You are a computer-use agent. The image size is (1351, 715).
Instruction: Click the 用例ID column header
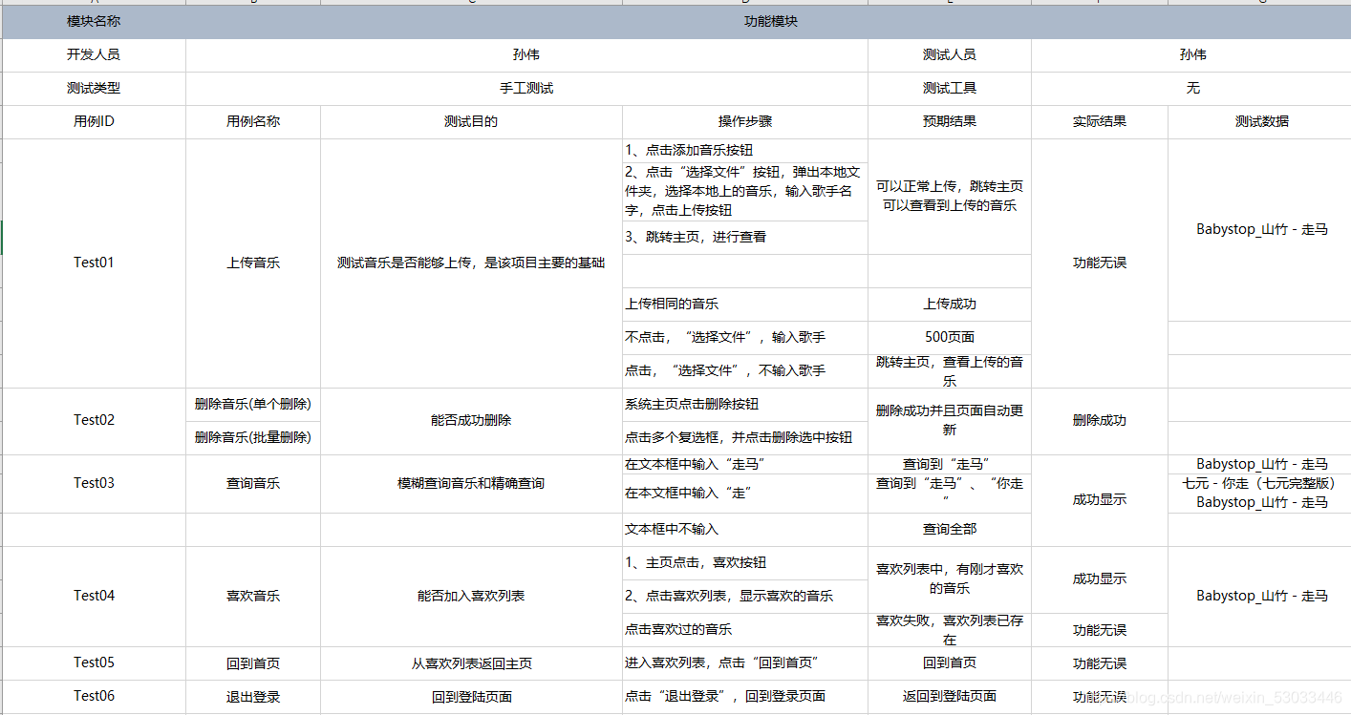point(94,122)
